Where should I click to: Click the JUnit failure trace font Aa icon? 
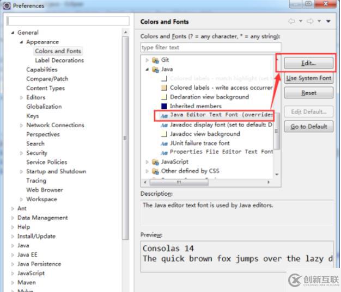pos(164,144)
